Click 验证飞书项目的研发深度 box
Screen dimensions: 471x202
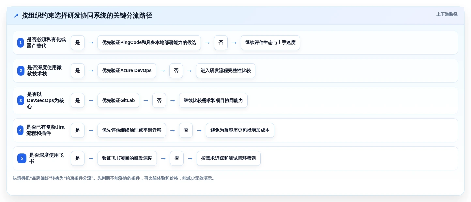click(127, 158)
